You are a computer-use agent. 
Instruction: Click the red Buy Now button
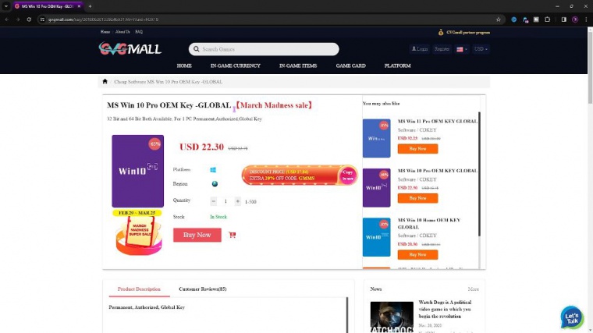tap(197, 235)
